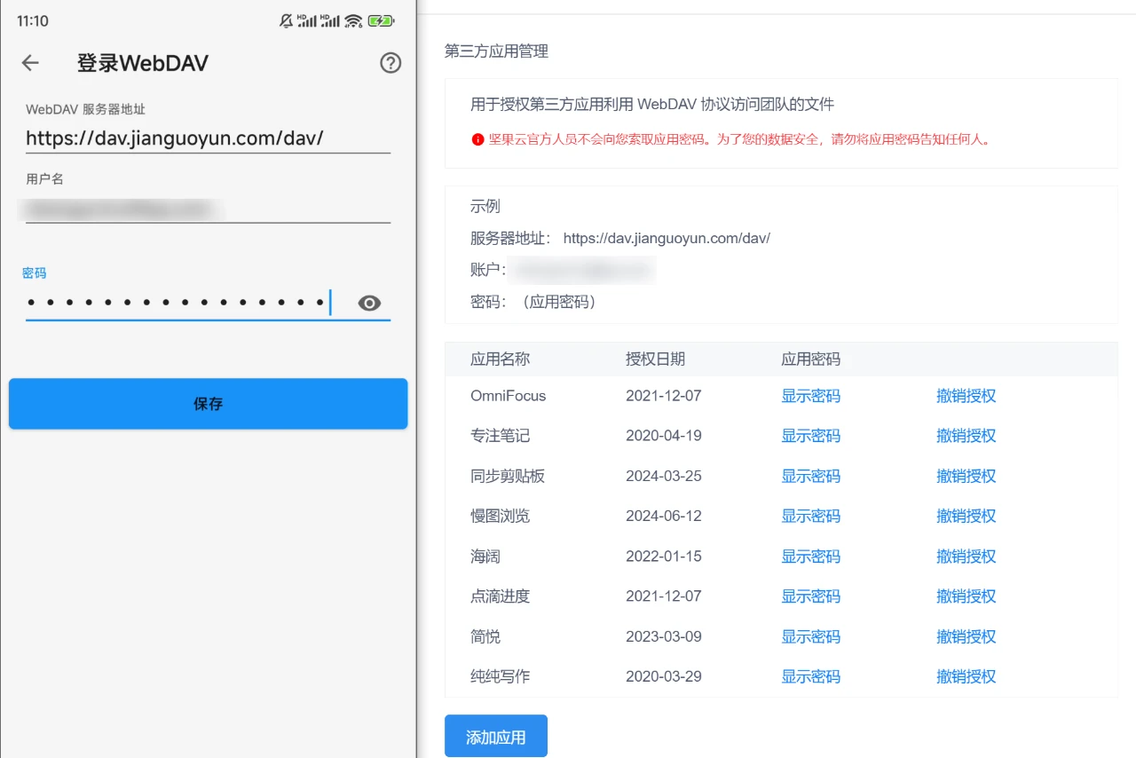Show password for 专注笔记

(810, 436)
